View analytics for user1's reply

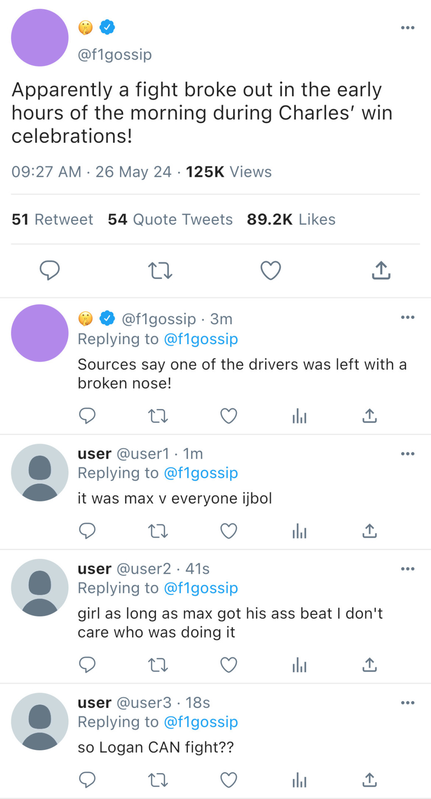(x=299, y=531)
